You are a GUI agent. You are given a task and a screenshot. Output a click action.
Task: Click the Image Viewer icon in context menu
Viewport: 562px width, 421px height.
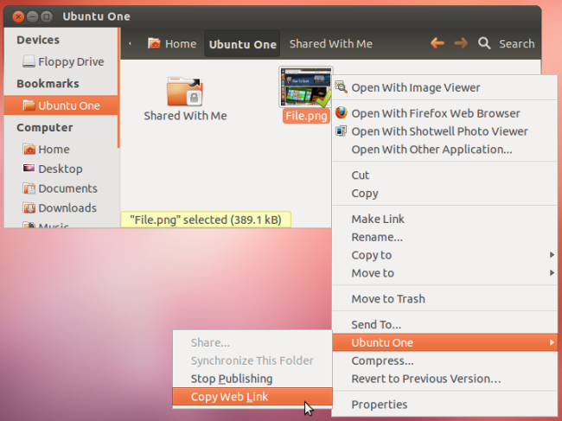pyautogui.click(x=341, y=87)
